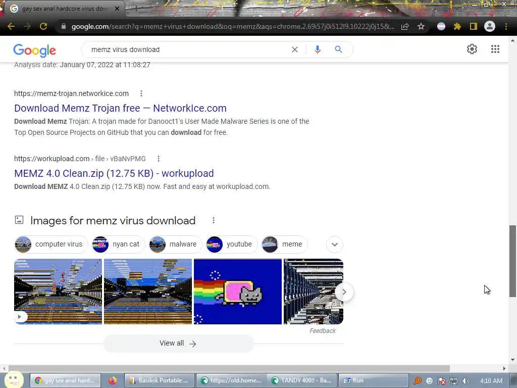
Task: Click the Google logo
Action: [x=35, y=50]
